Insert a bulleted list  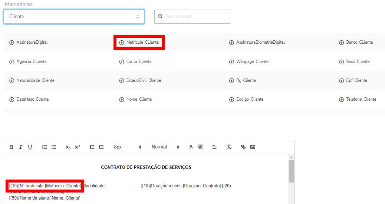[54, 147]
